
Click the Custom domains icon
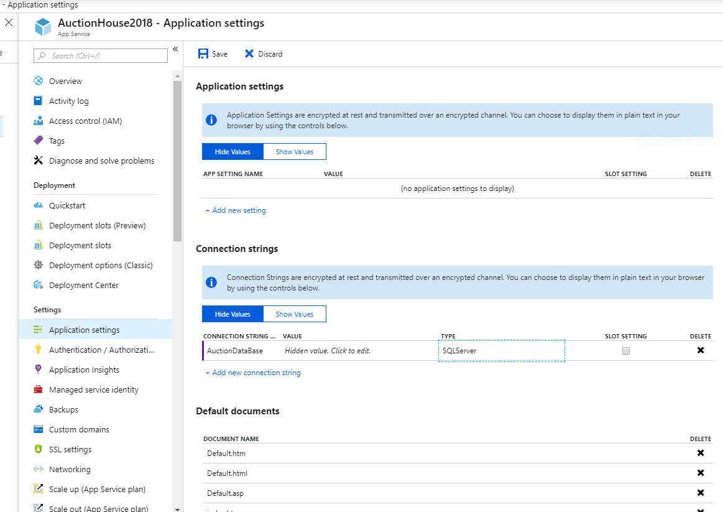(39, 429)
